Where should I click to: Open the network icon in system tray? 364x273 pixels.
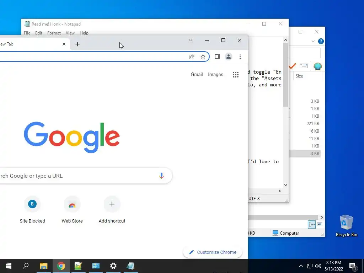[x=310, y=266]
